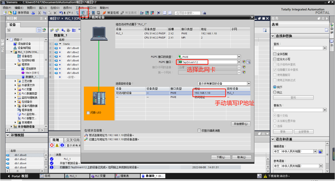Viewport: 335px width, 181px height.
Task: Select 在线和诊断 in project tree
Action: (x=28, y=60)
